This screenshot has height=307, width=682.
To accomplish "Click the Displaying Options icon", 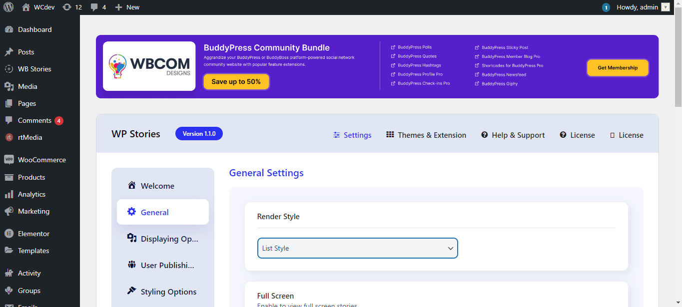I will [x=132, y=238].
